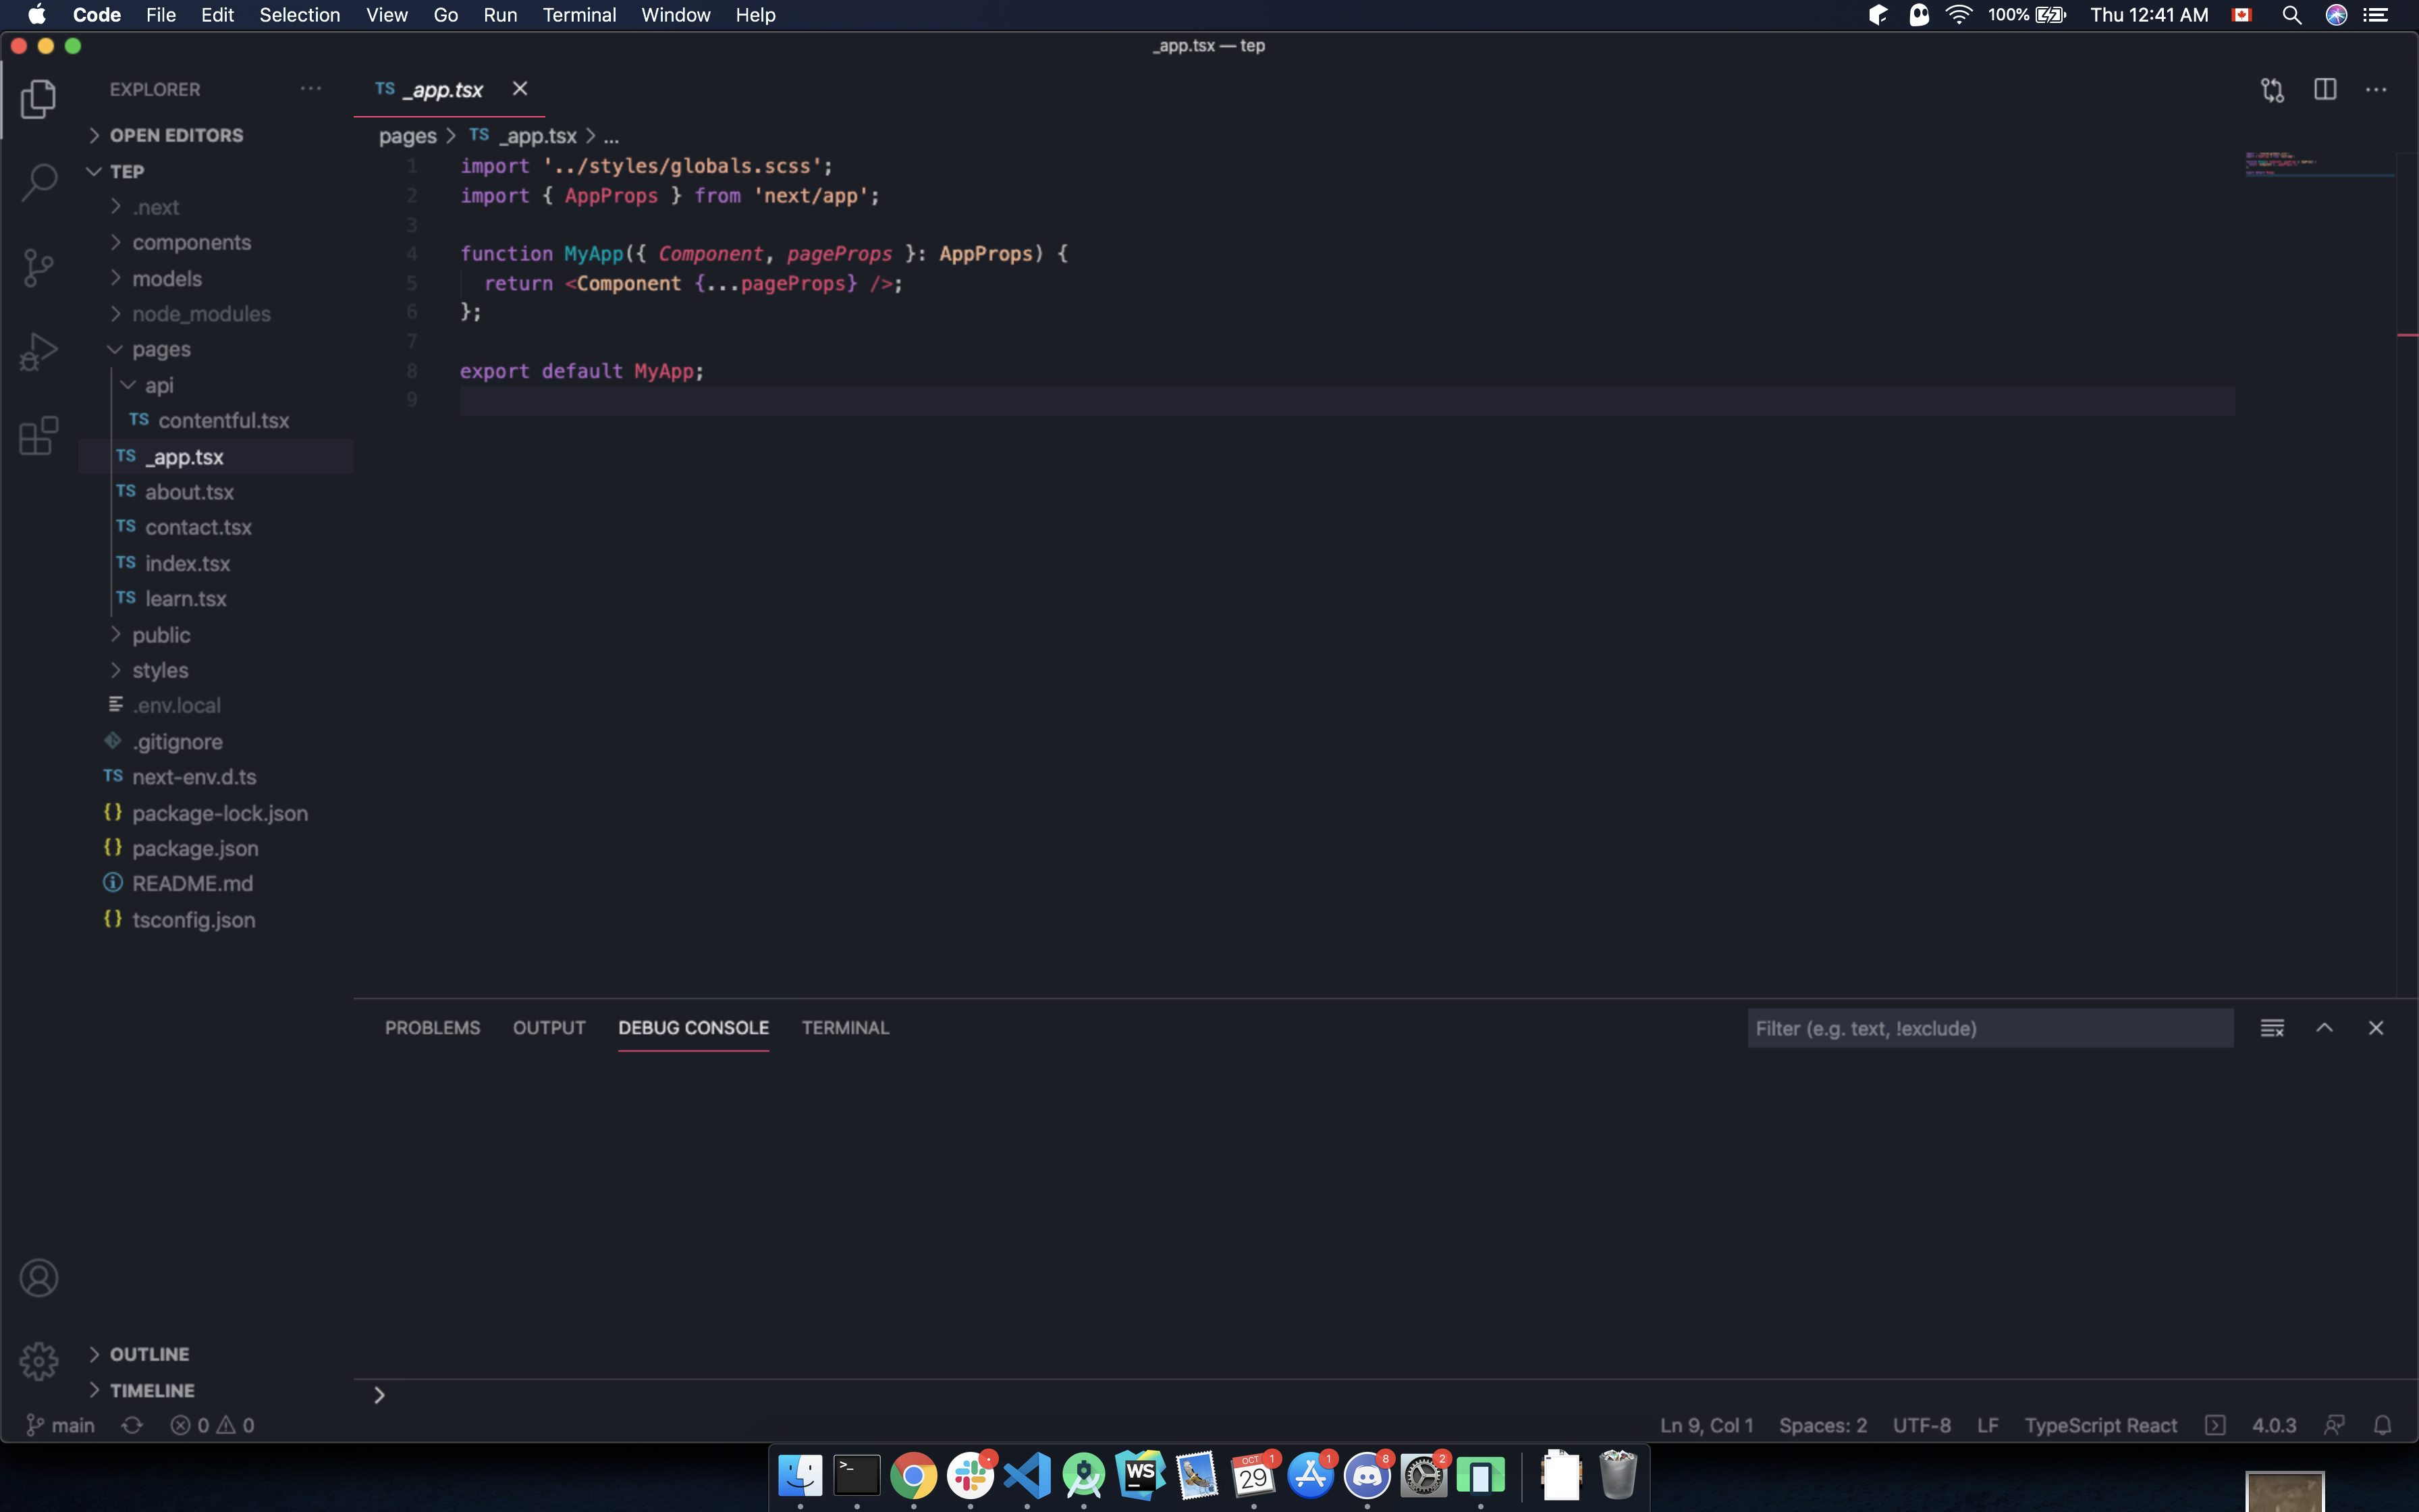The image size is (2419, 1512).
Task: Open Run and Debug panel
Action: point(38,350)
